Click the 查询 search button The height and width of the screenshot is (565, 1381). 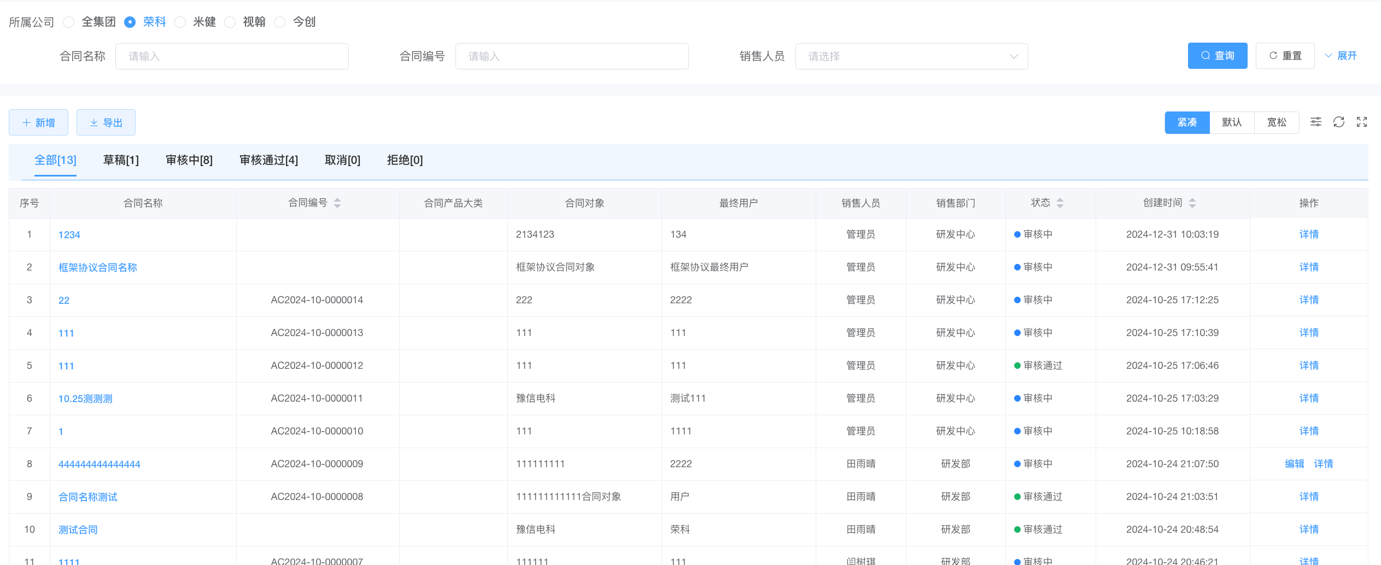coord(1217,56)
